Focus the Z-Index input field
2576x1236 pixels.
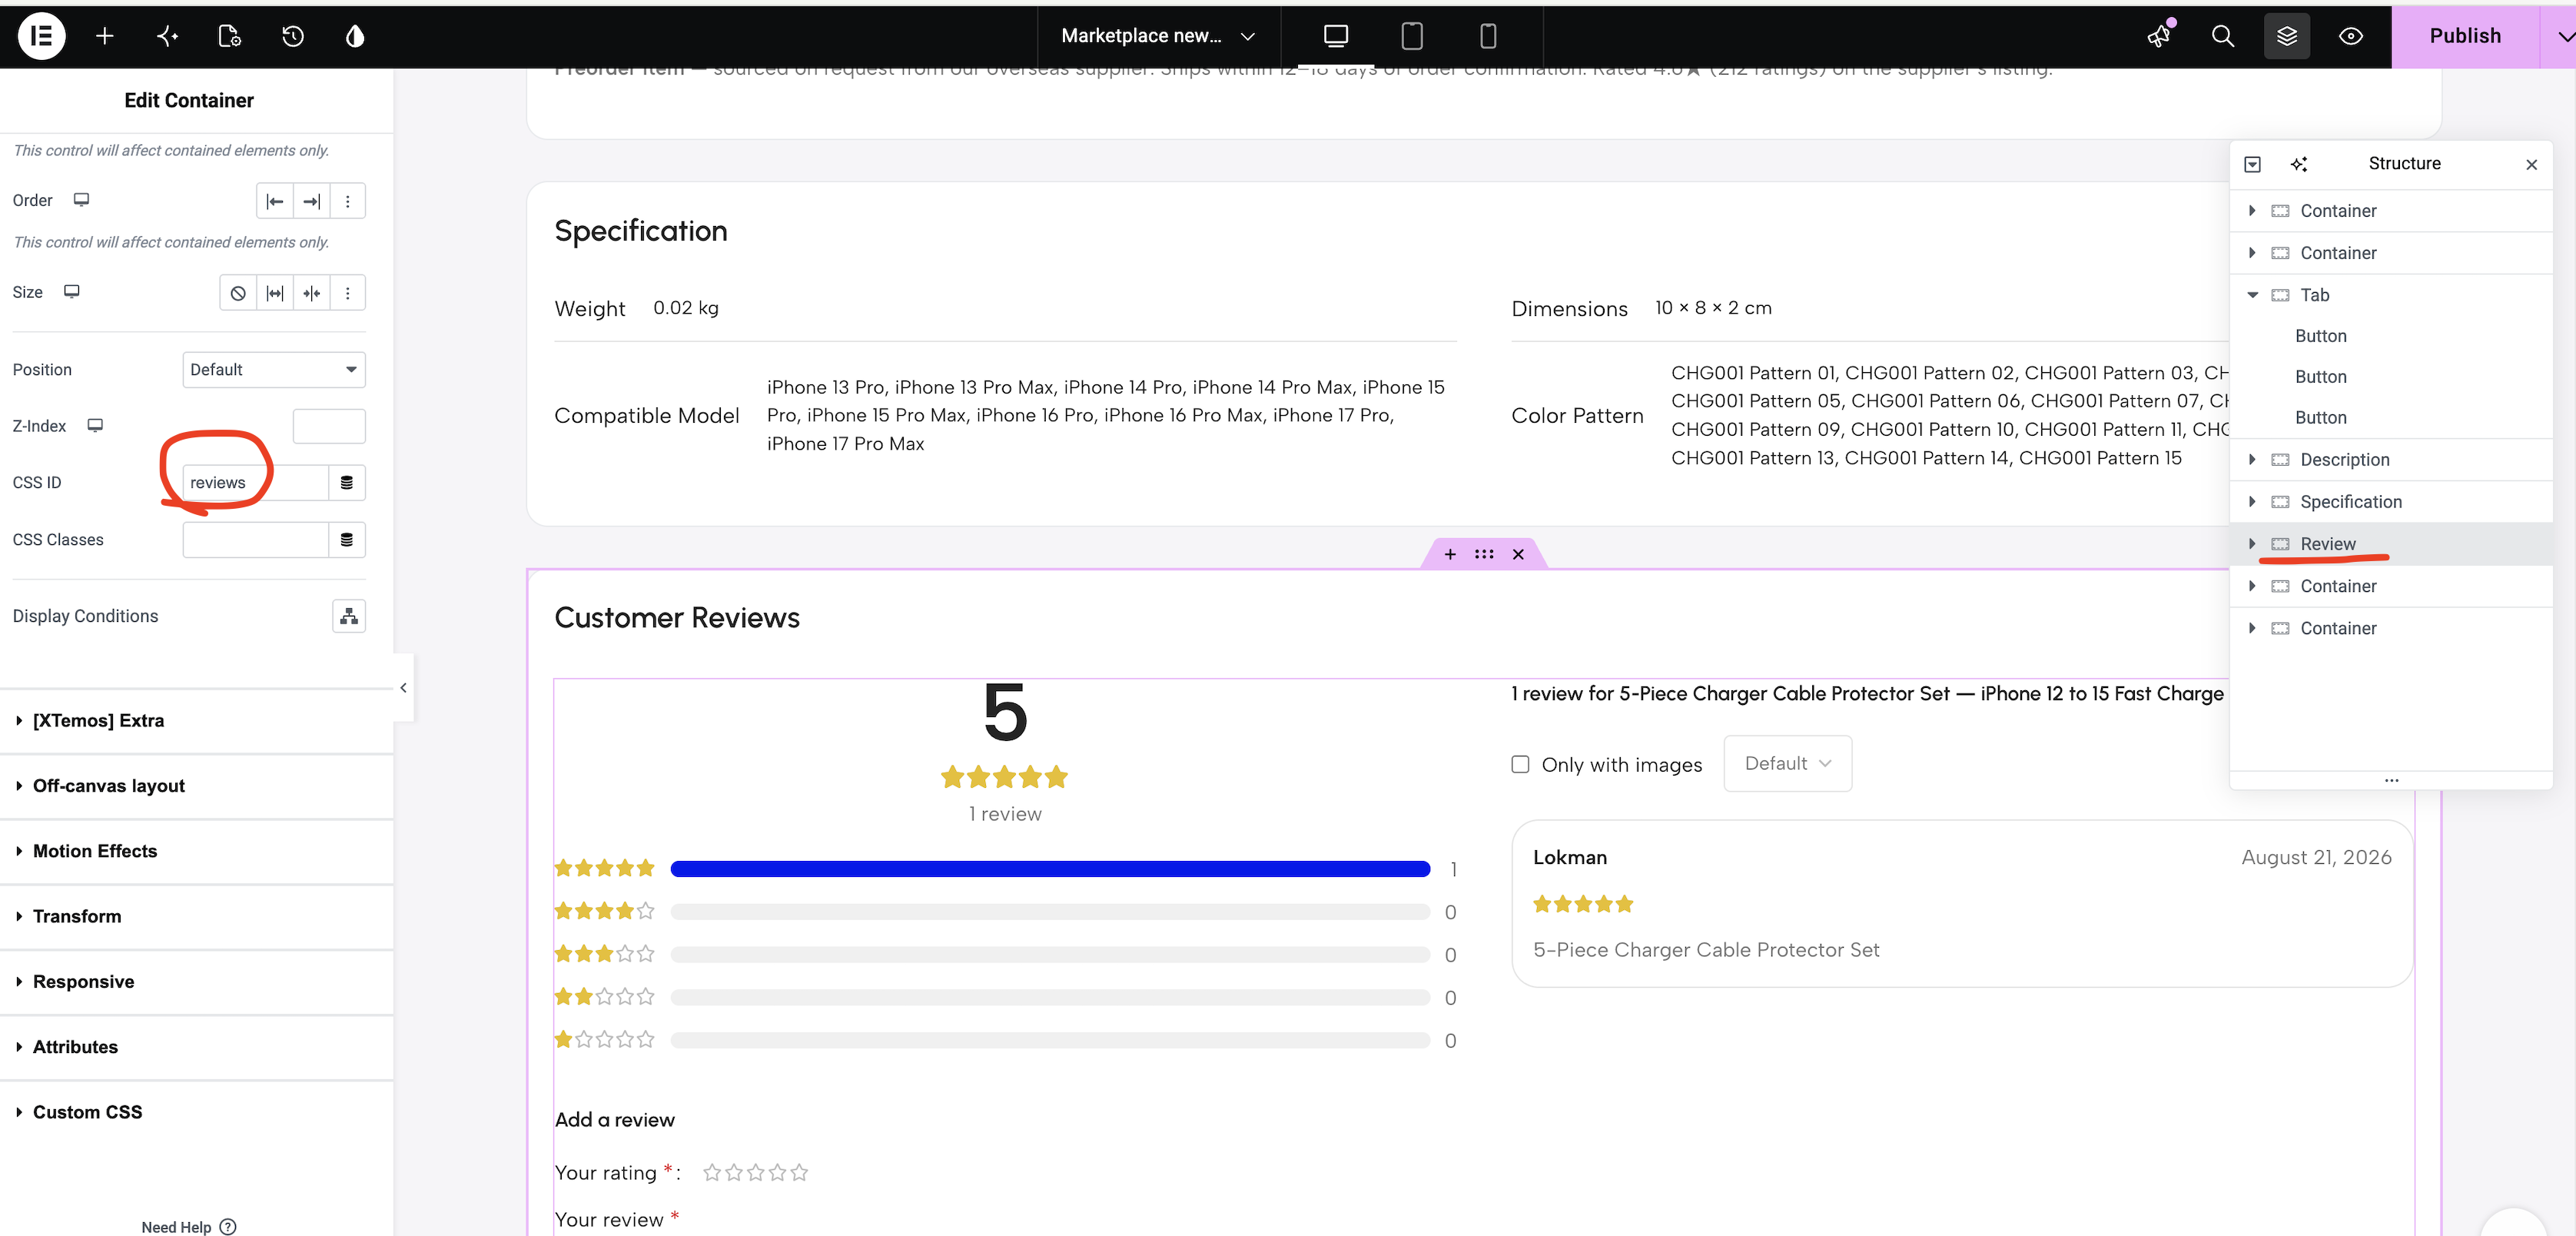[329, 426]
